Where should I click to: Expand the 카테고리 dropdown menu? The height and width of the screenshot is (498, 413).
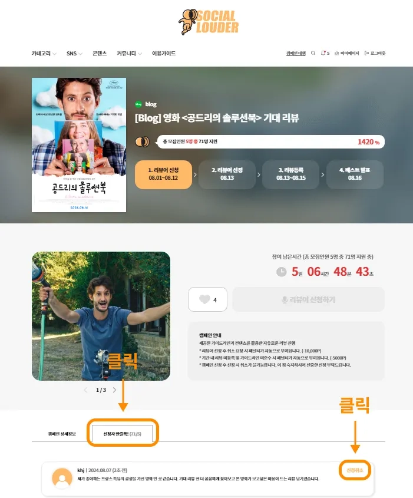44,54
